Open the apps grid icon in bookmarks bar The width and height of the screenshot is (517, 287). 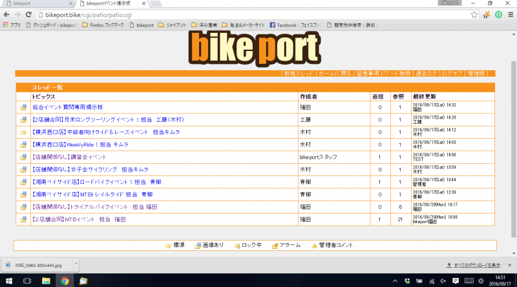coord(5,25)
